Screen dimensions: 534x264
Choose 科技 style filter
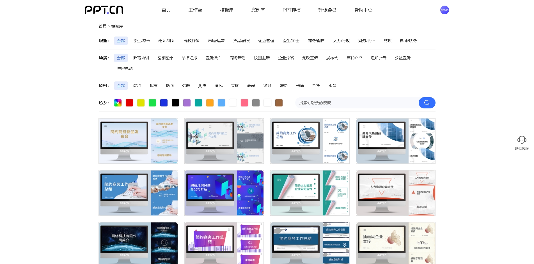coord(153,86)
